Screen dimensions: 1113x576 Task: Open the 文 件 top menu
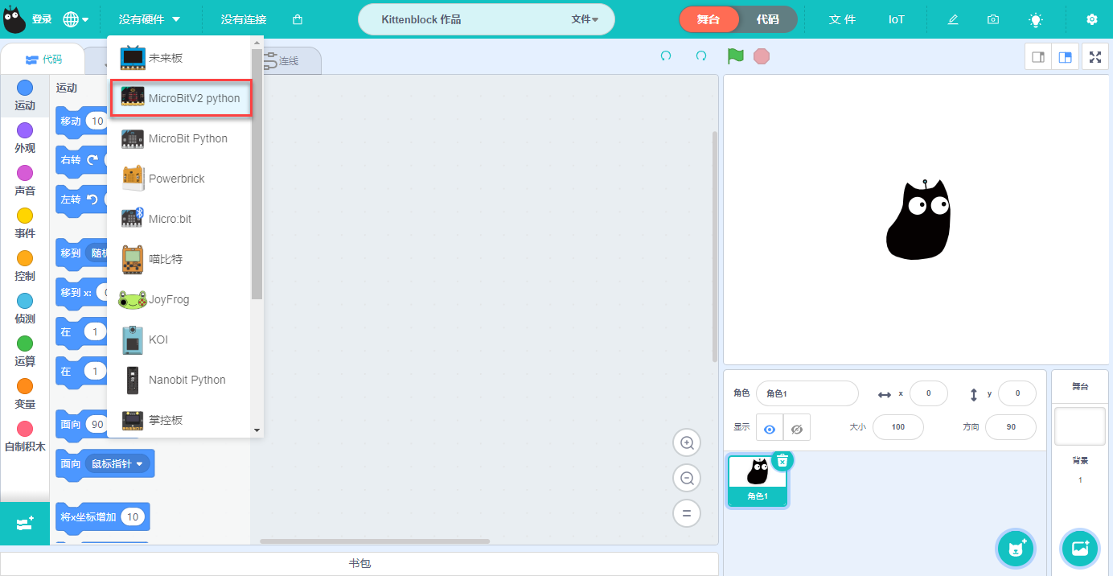842,19
